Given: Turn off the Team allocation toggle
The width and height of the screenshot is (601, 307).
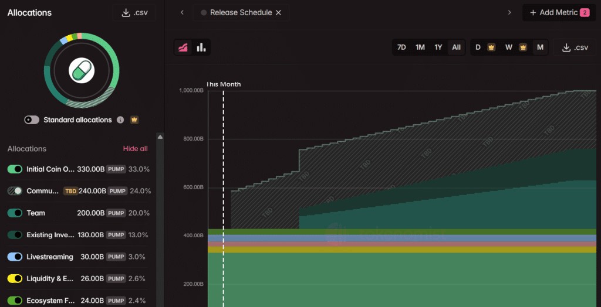Looking at the screenshot, I should pos(15,213).
